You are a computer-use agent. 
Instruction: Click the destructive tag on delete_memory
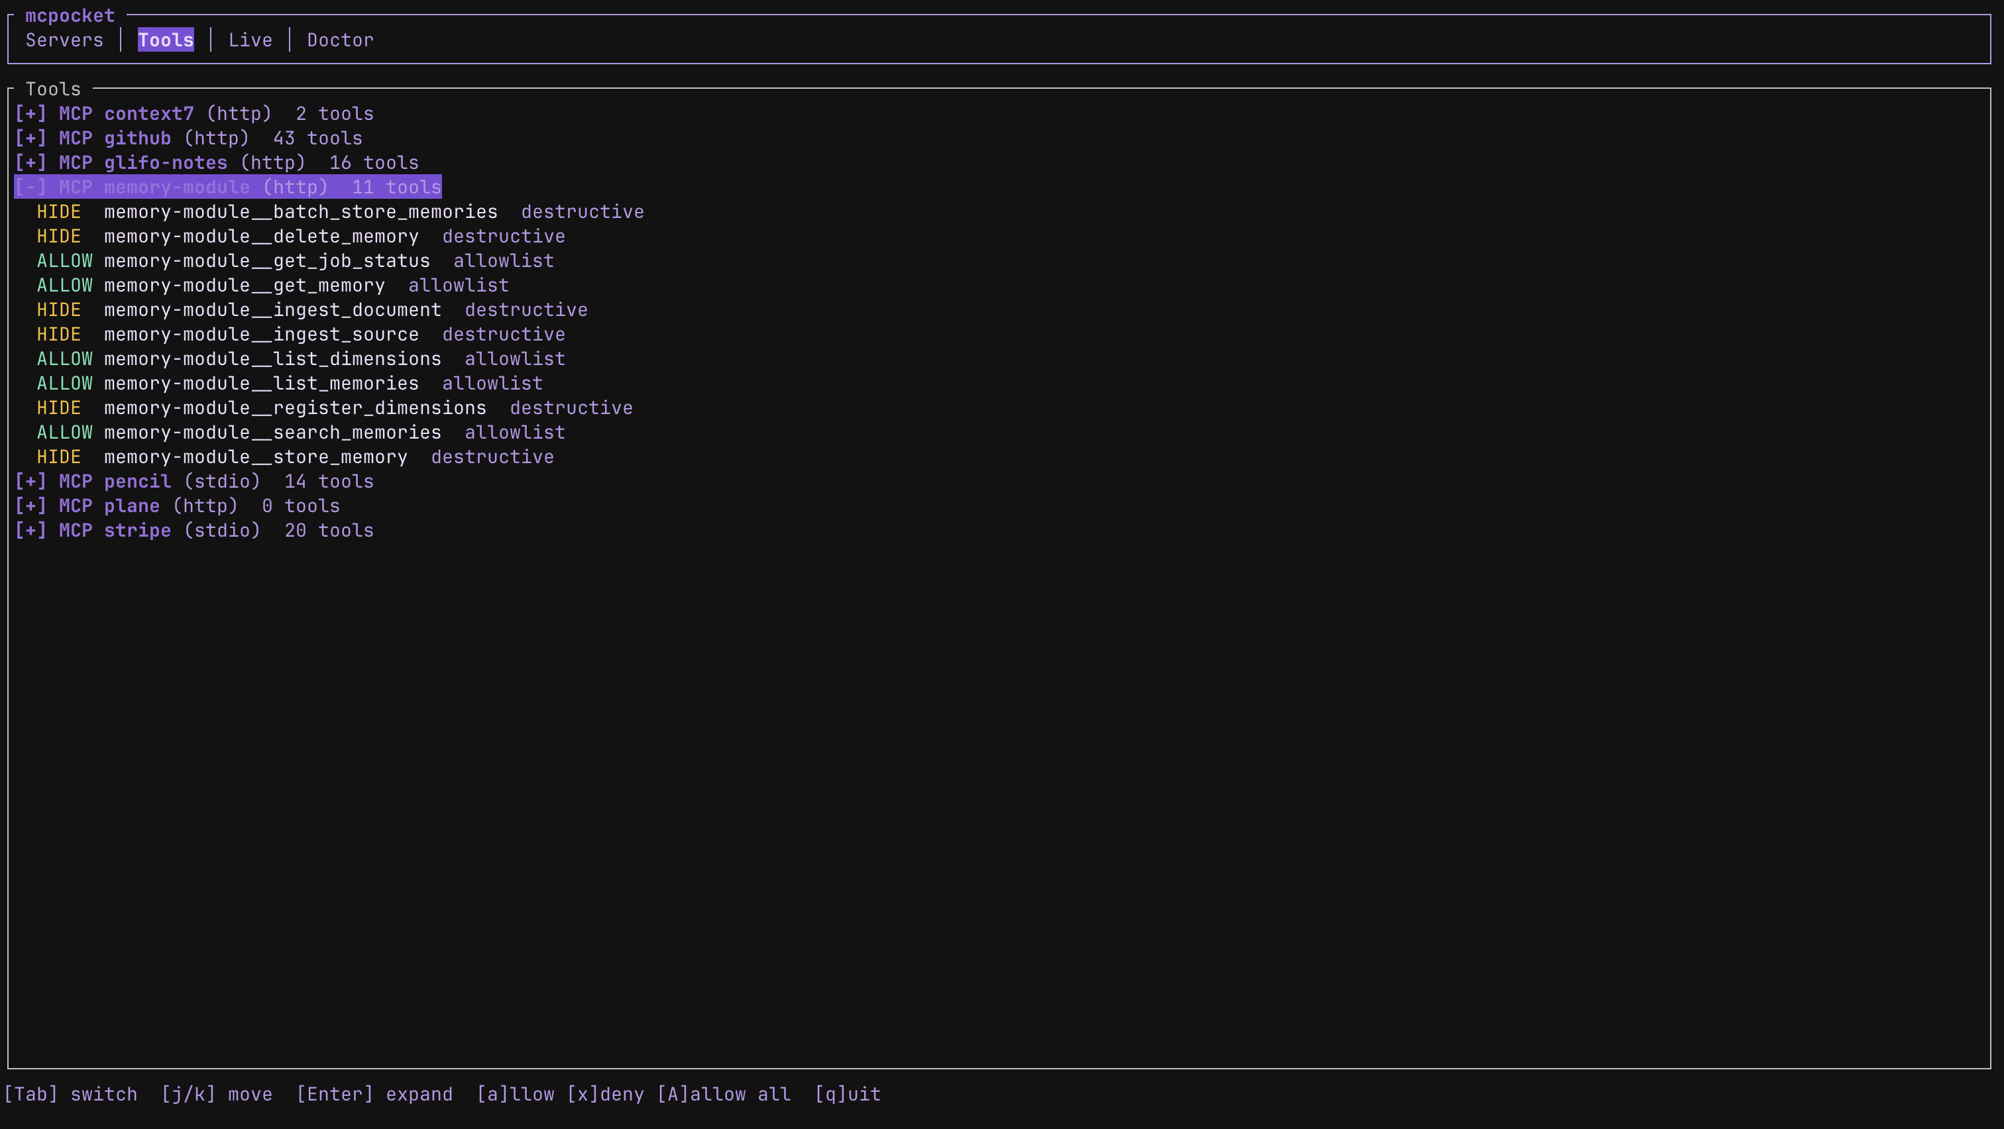tap(504, 237)
